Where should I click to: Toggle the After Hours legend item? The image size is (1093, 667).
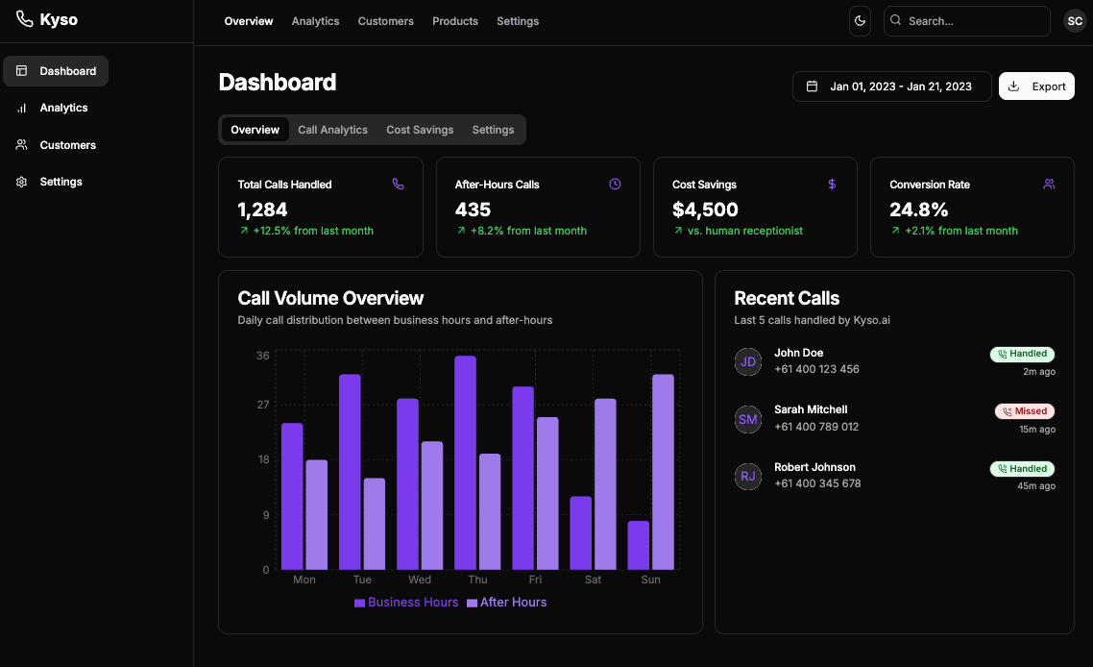(506, 602)
